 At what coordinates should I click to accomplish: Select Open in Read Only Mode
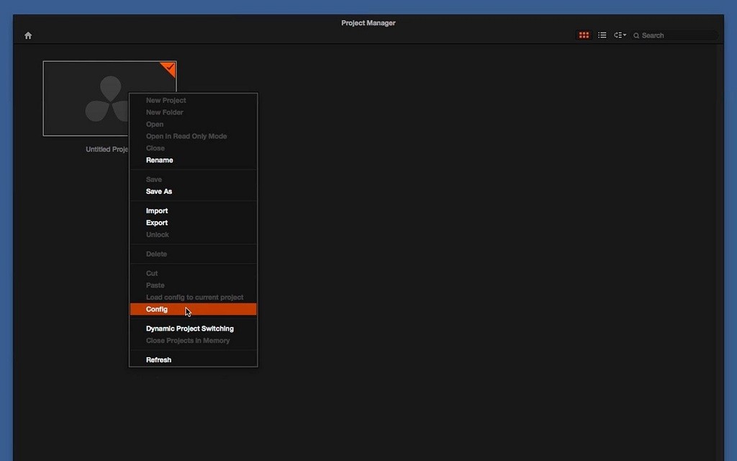click(x=193, y=136)
